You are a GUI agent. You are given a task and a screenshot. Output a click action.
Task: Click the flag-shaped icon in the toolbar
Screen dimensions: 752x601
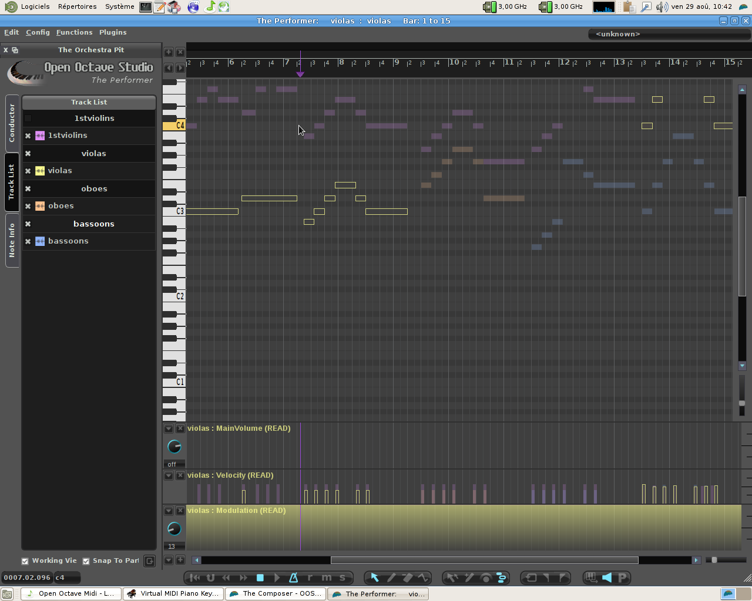pyautogui.click(x=563, y=578)
